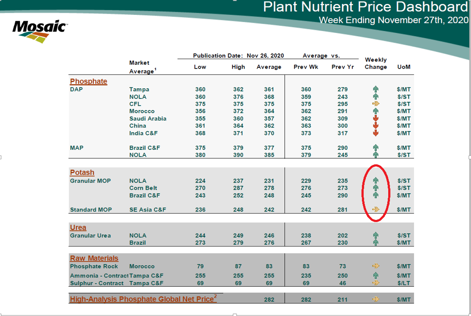Image resolution: width=471 pixels, height=316 pixels.
Task: Click the 79 low value for Phosphate Rock
Action: [200, 266]
